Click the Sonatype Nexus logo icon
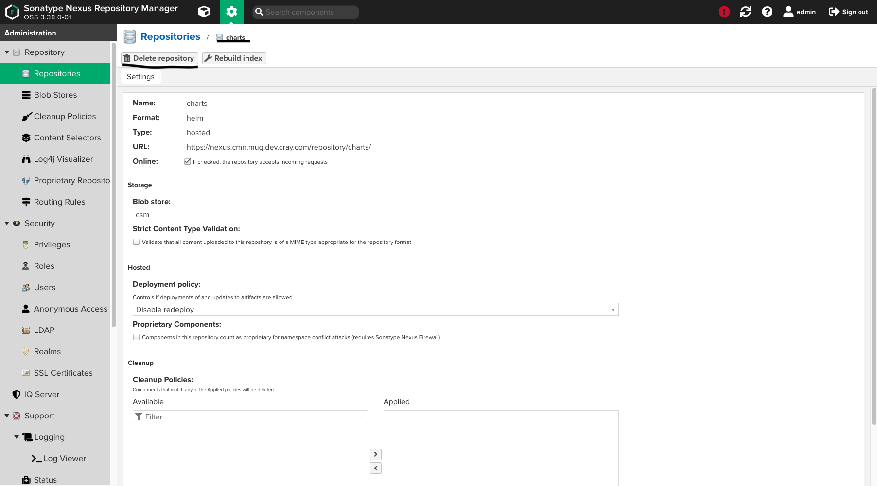This screenshot has width=877, height=486. coord(12,12)
